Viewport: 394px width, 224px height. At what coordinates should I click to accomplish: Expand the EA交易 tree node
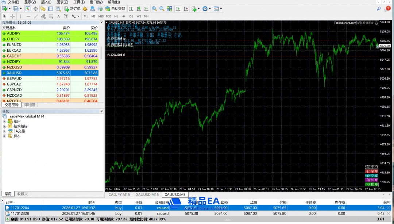tap(5, 131)
